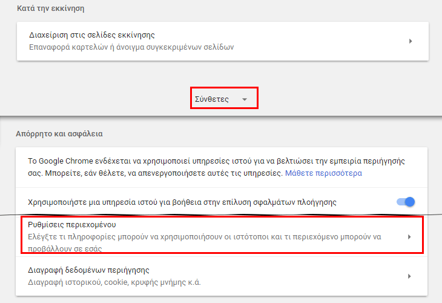Image resolution: width=442 pixels, height=303 pixels.
Task: Click the Σύνθετες advanced settings label
Action: coord(212,99)
